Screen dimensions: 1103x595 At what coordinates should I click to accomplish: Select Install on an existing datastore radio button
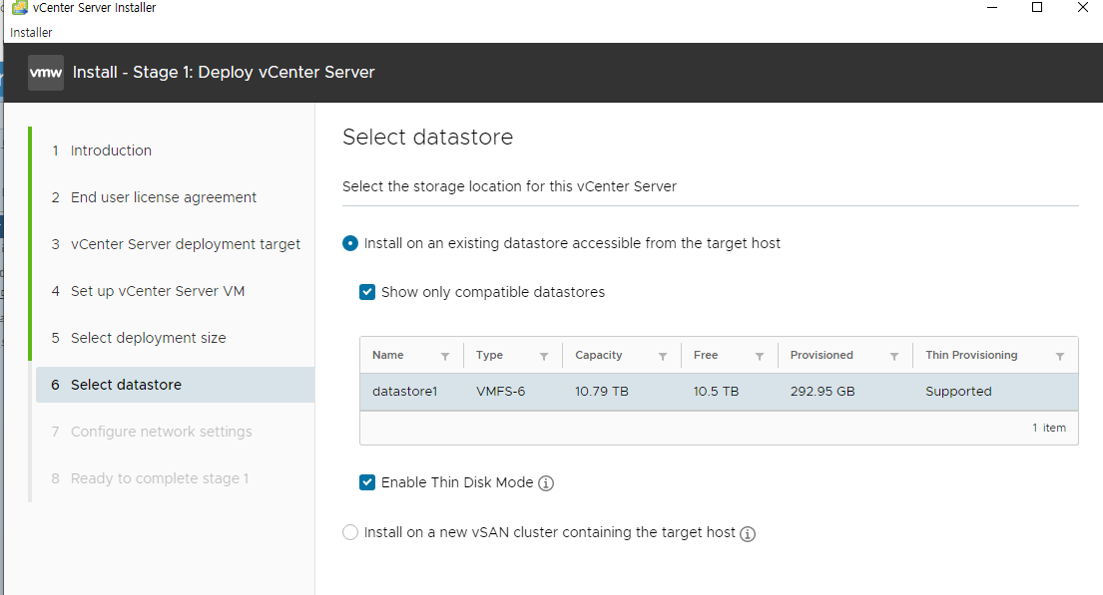(x=350, y=243)
